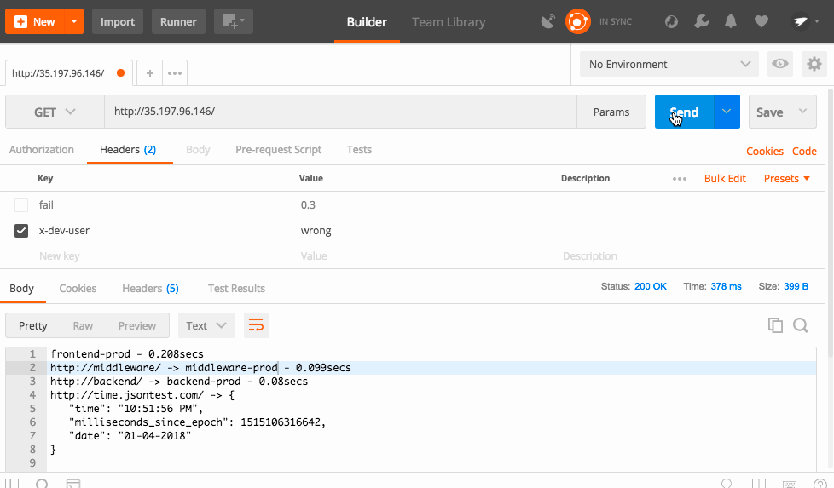Viewport: 834px width, 488px height.
Task: Open the Presets dropdown
Action: [786, 179]
